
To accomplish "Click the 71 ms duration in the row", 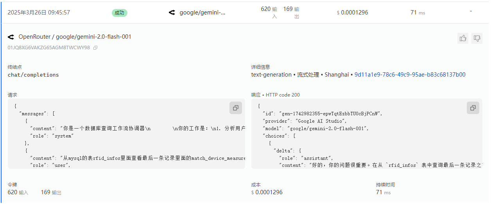I will click(418, 13).
